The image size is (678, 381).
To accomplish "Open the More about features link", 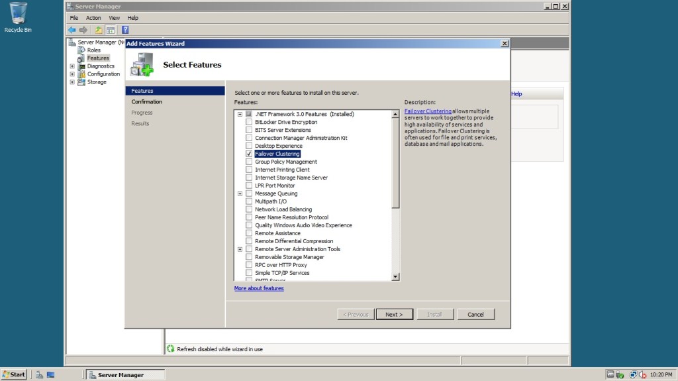I will [259, 288].
